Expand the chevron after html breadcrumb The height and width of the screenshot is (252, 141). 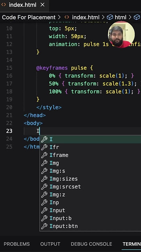[130, 17]
